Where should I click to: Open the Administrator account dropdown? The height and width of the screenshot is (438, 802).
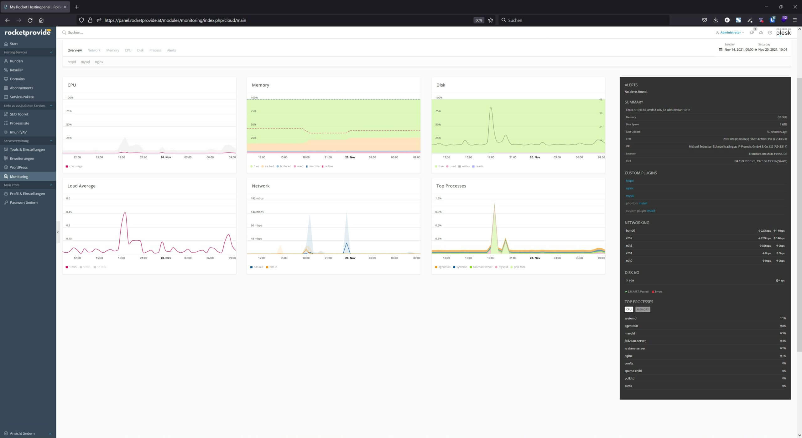tap(730, 33)
